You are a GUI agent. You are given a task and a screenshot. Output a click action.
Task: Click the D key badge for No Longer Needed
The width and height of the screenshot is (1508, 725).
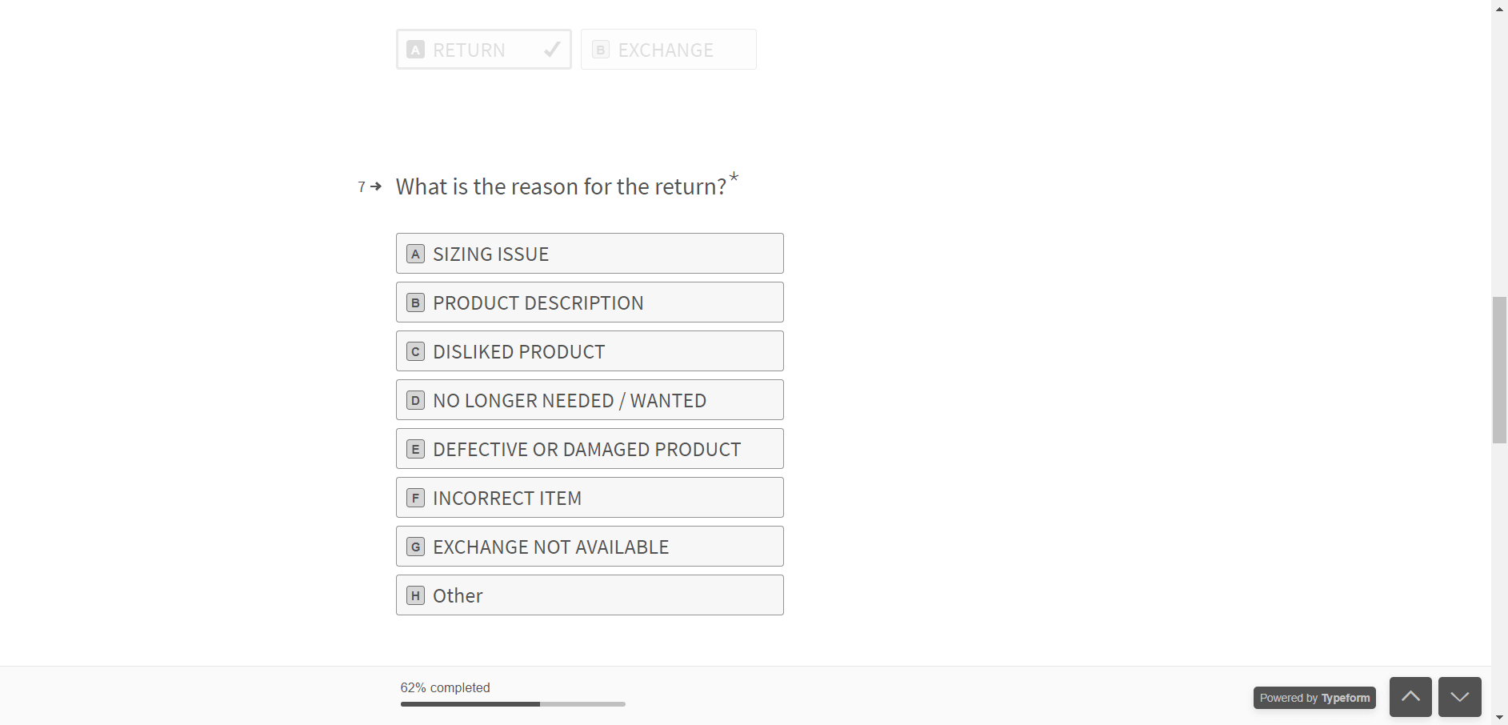tap(415, 401)
